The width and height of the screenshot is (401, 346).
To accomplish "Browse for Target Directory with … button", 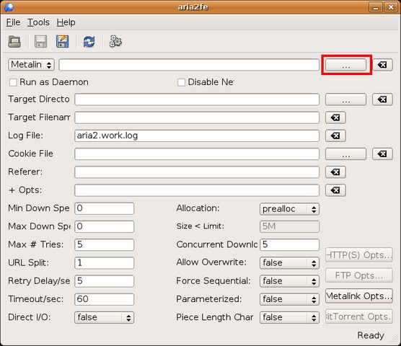I will [345, 99].
